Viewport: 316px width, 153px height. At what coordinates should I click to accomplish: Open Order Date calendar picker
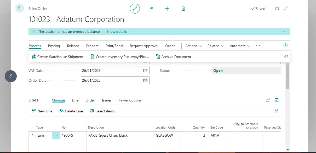coord(145,80)
